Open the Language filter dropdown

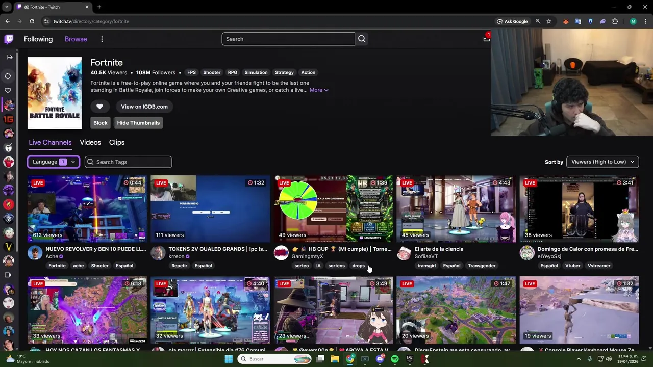54,162
